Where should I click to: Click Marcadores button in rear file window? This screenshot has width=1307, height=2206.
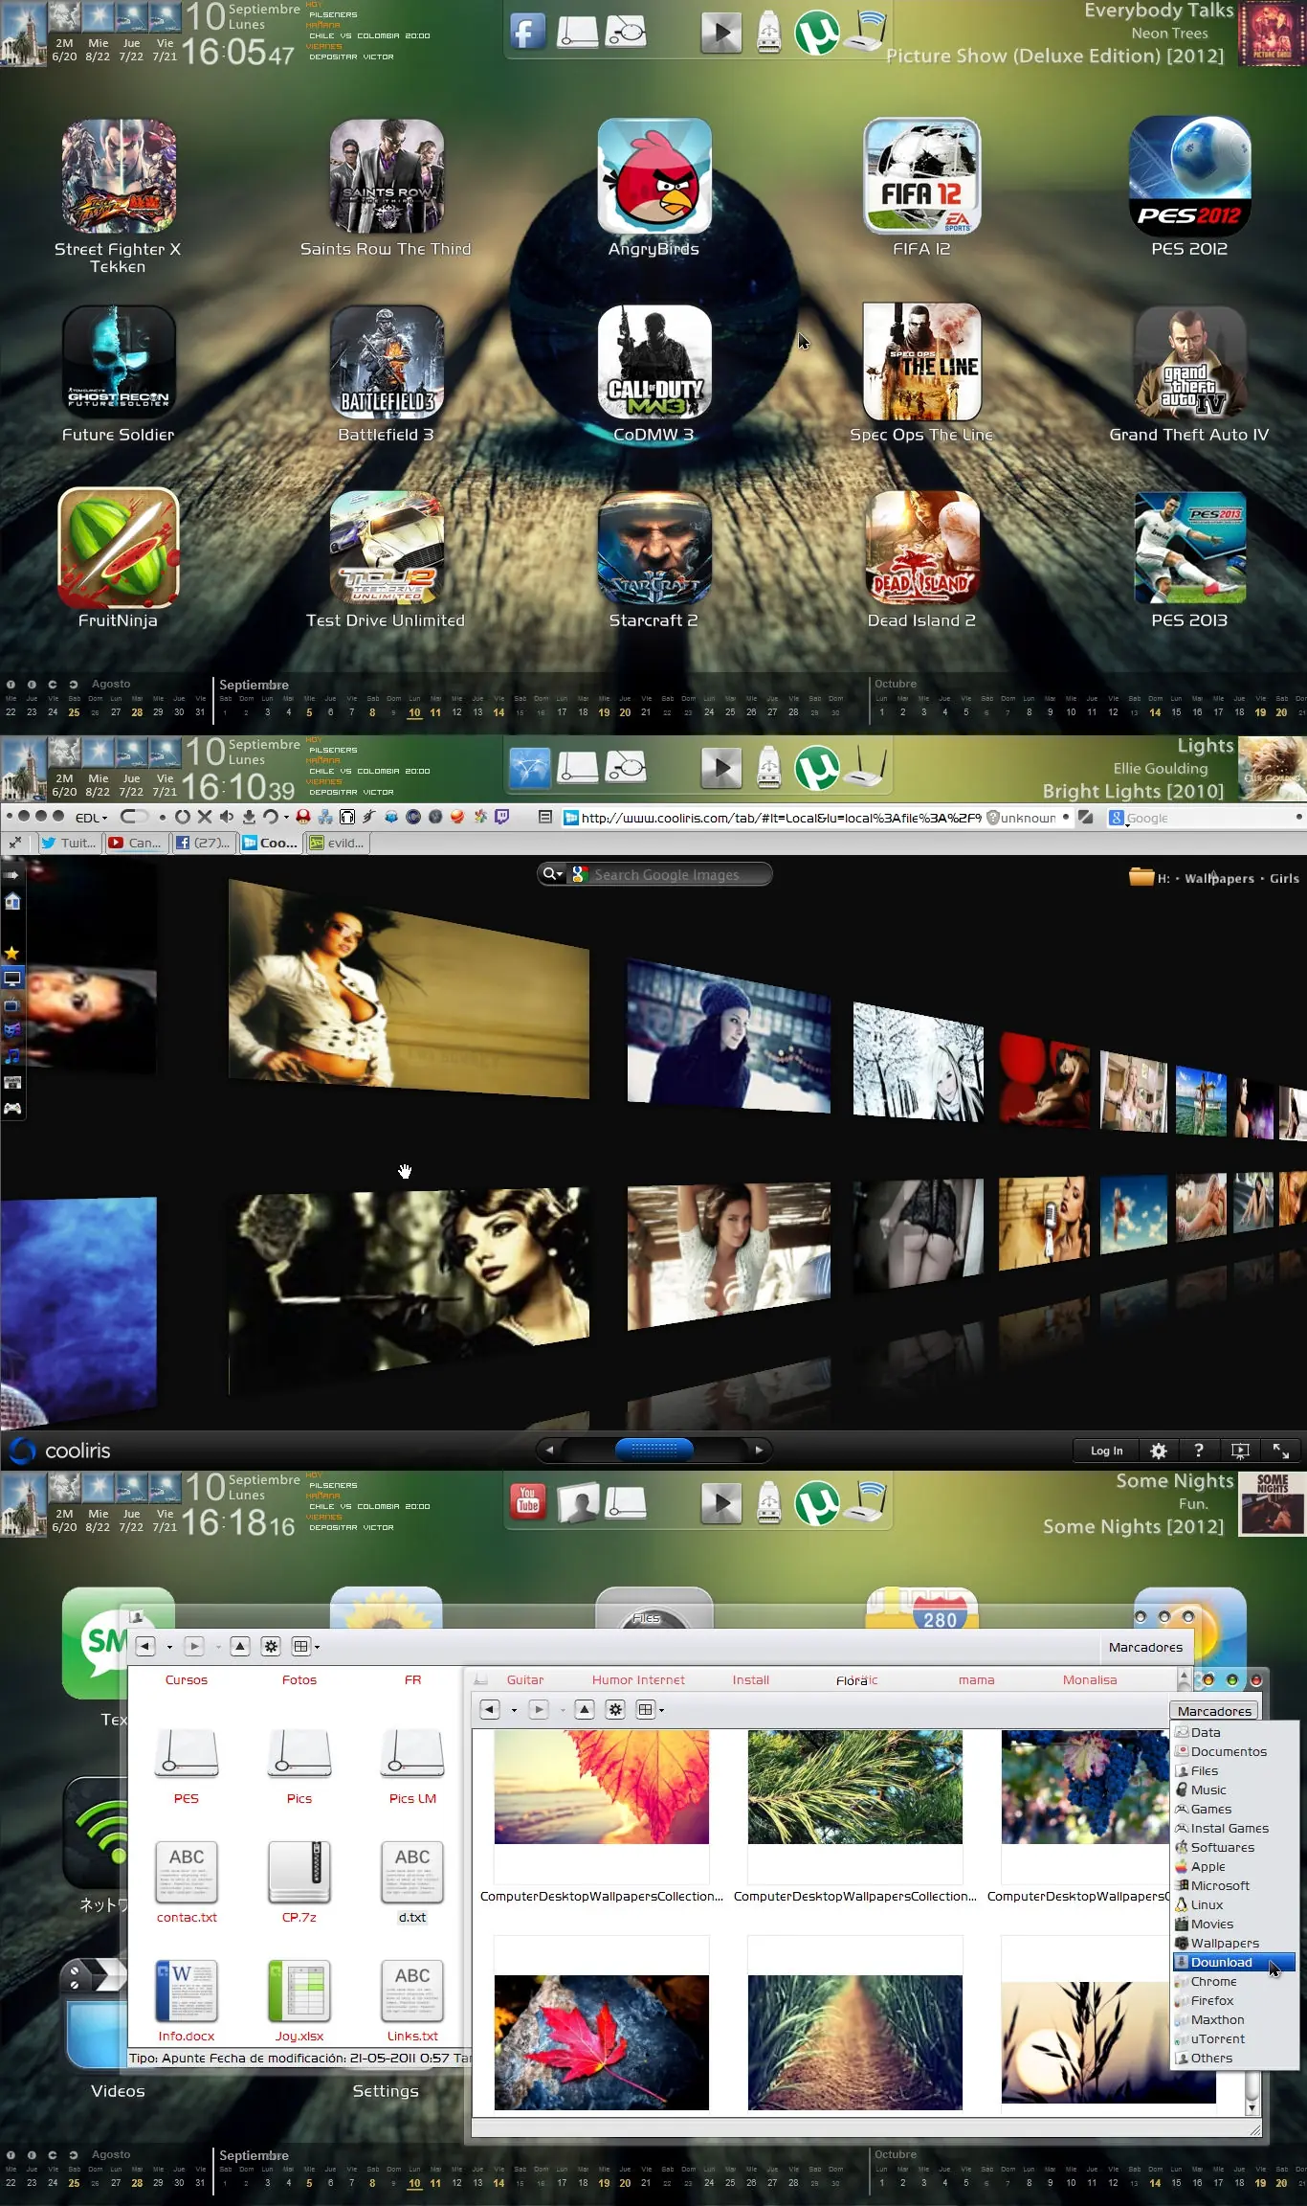(1145, 1647)
